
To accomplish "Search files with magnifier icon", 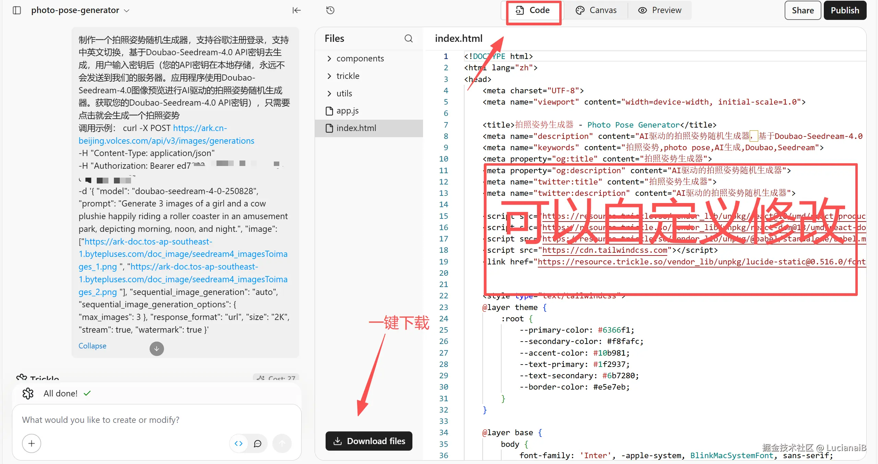I will click(x=408, y=38).
